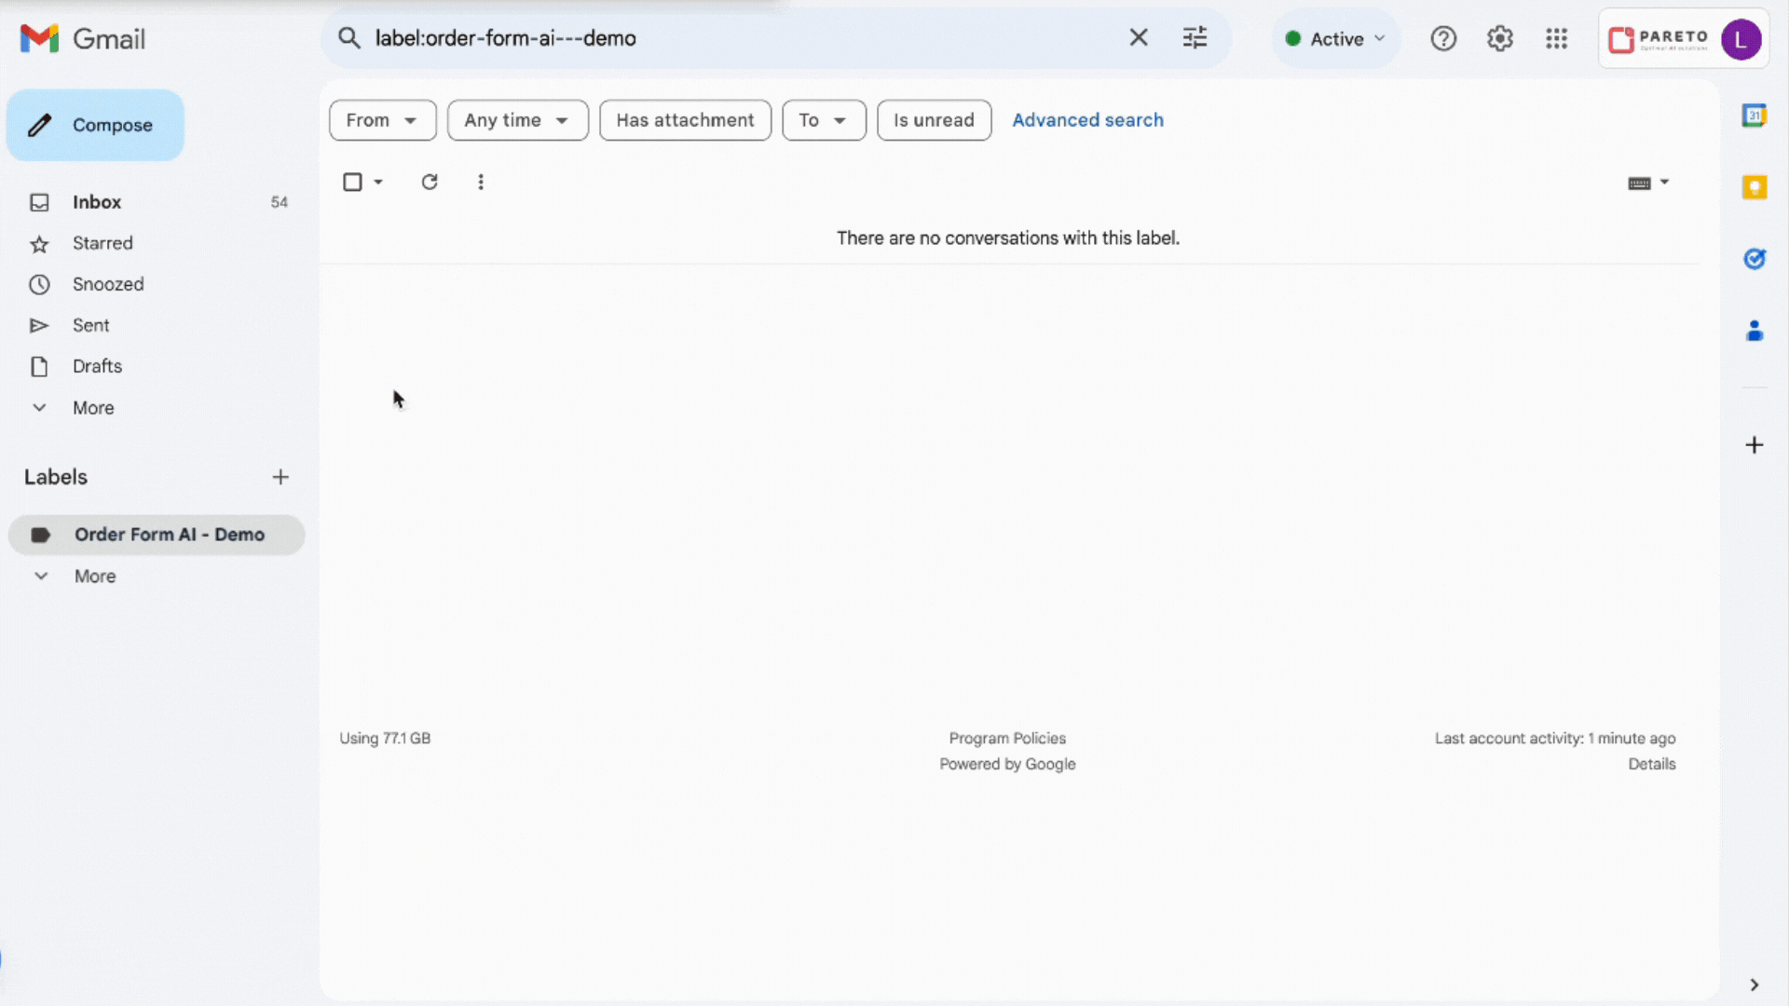Viewport: 1789px width, 1006px height.
Task: Refresh the email list
Action: pos(430,182)
